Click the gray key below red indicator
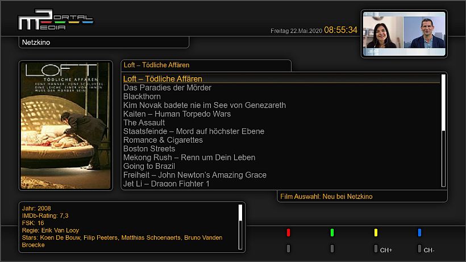Screen dimensions: 466x262 289,248
